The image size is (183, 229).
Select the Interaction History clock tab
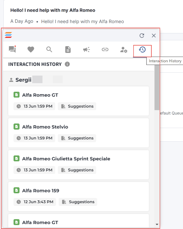pyautogui.click(x=142, y=50)
